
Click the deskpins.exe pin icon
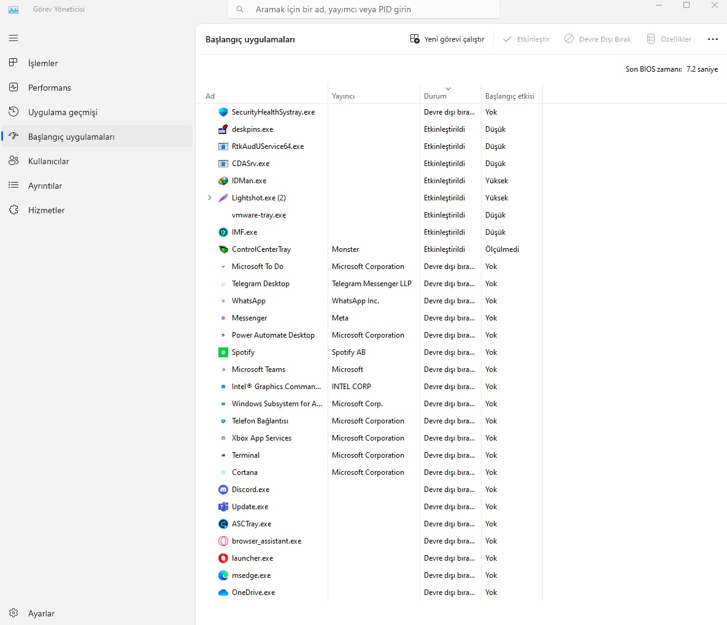click(x=223, y=129)
